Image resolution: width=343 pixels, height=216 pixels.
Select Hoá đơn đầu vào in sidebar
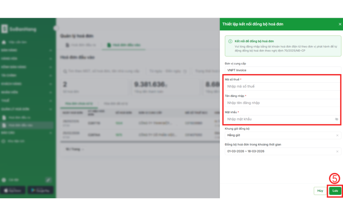[27, 125]
